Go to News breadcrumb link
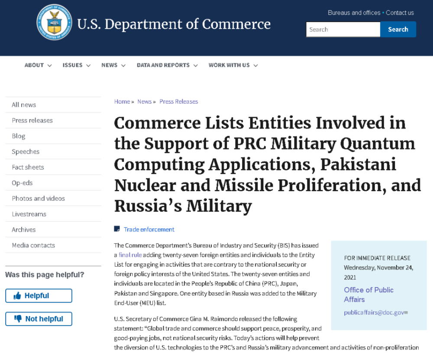The width and height of the screenshot is (433, 353). [x=145, y=101]
